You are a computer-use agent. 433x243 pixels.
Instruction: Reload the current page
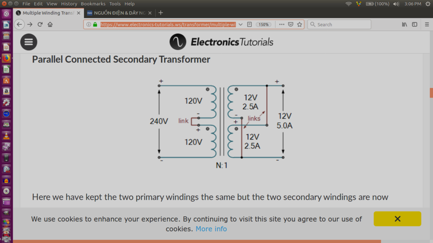tap(40, 24)
